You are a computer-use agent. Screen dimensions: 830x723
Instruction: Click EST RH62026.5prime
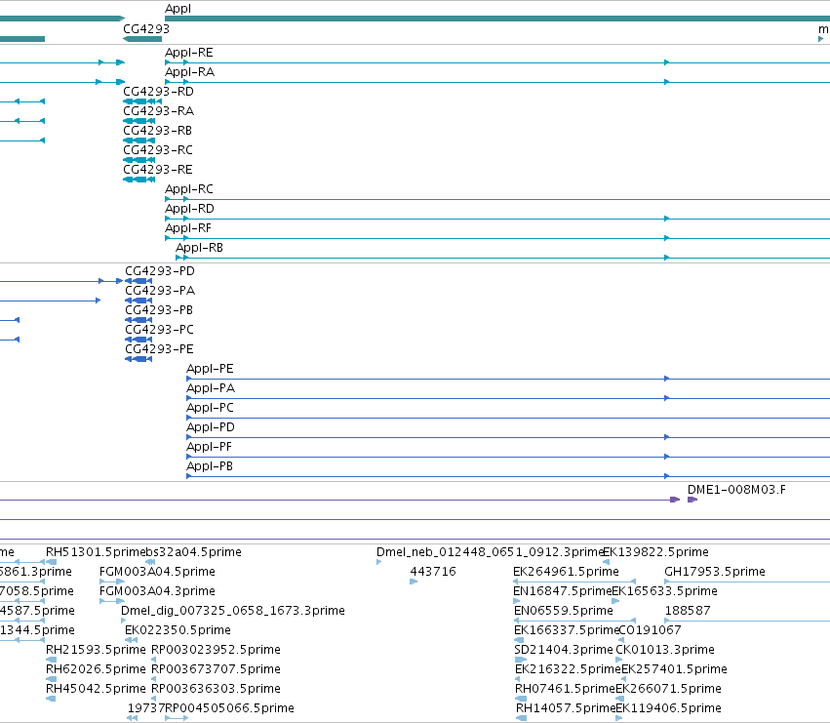click(96, 670)
